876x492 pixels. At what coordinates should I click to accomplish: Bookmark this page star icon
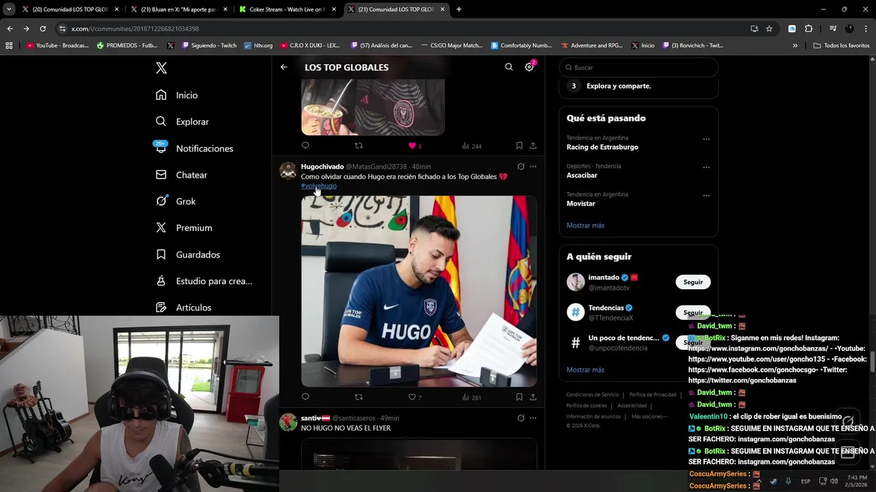769,29
